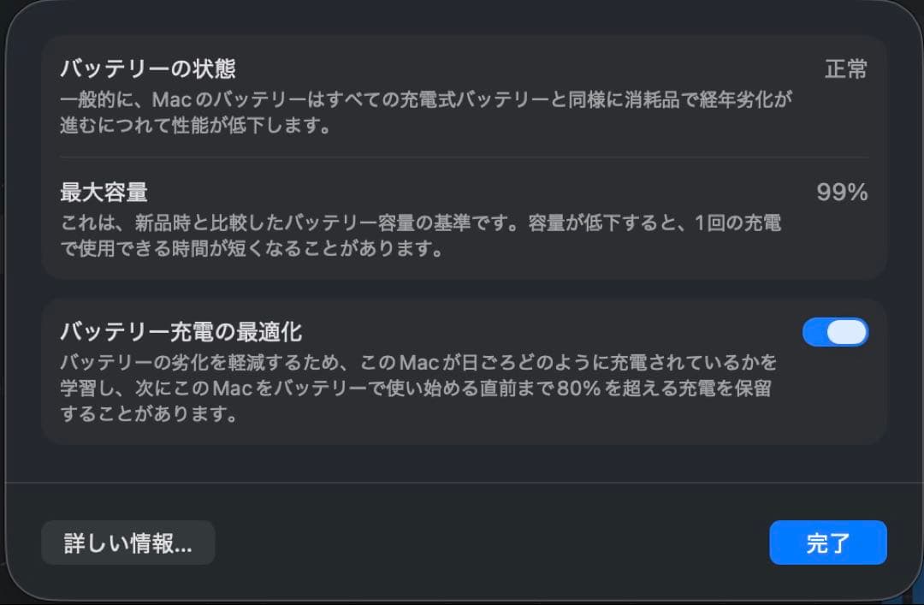Enable the battery optimization toggle again
This screenshot has height=605, width=924.
pyautogui.click(x=836, y=332)
